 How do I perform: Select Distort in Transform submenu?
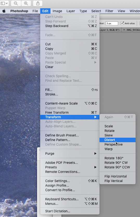click(118, 140)
